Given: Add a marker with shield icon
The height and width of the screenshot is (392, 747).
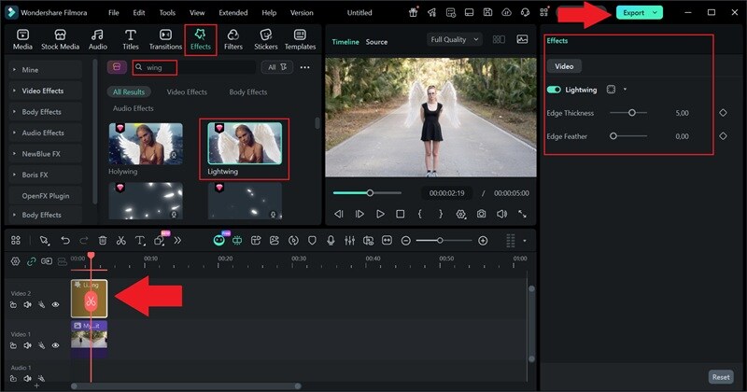Looking at the screenshot, I should (312, 241).
